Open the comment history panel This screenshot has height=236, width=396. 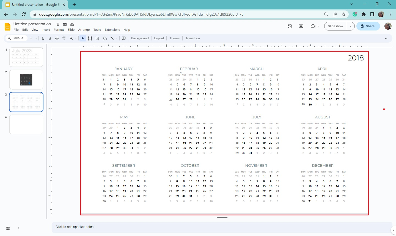(x=301, y=26)
